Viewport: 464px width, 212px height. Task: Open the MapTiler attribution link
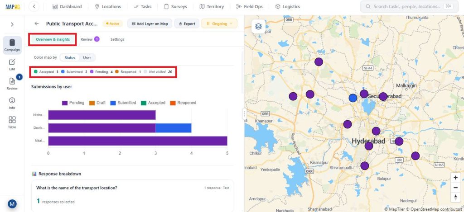[x=395, y=209]
